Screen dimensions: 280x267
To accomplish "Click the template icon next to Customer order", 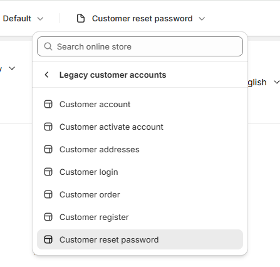I will click(x=48, y=194).
